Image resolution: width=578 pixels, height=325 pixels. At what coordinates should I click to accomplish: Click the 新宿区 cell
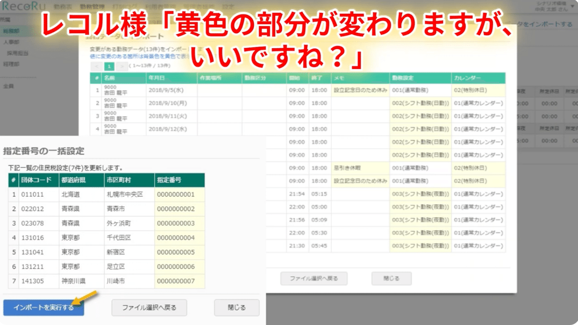[x=129, y=252]
